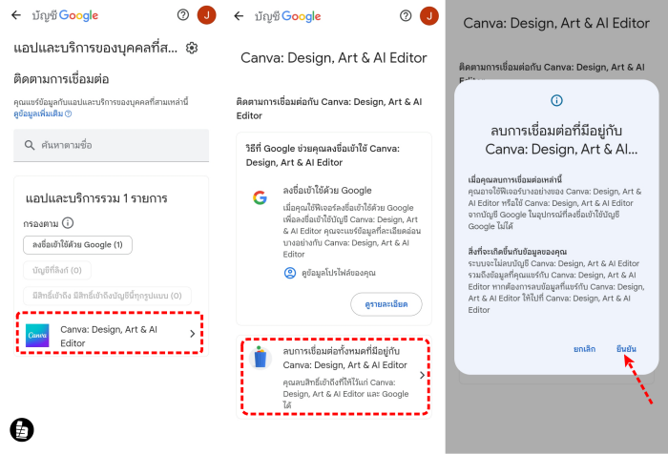668x454 pixels.
Task: Click the info icon in the confirmation dialog
Action: click(x=556, y=100)
